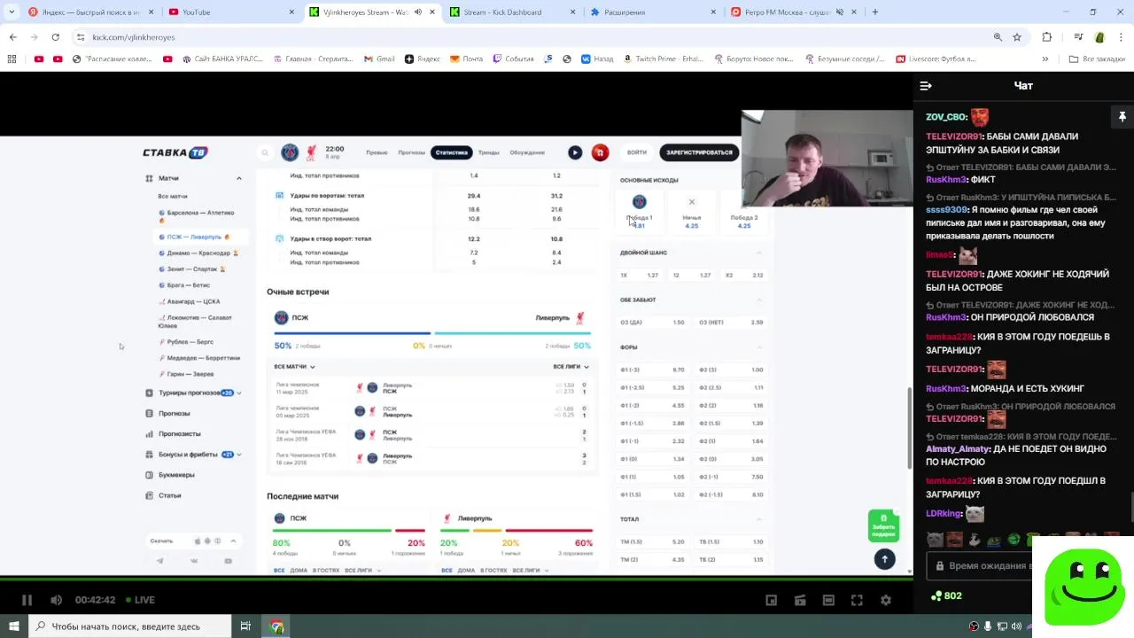
Task: Click the Войти login button
Action: pos(637,152)
